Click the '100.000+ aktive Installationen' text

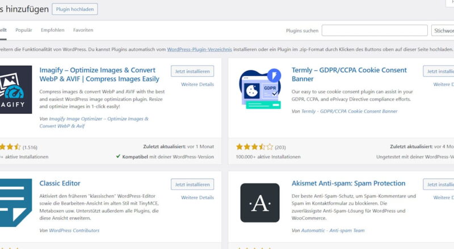[x=268, y=157]
